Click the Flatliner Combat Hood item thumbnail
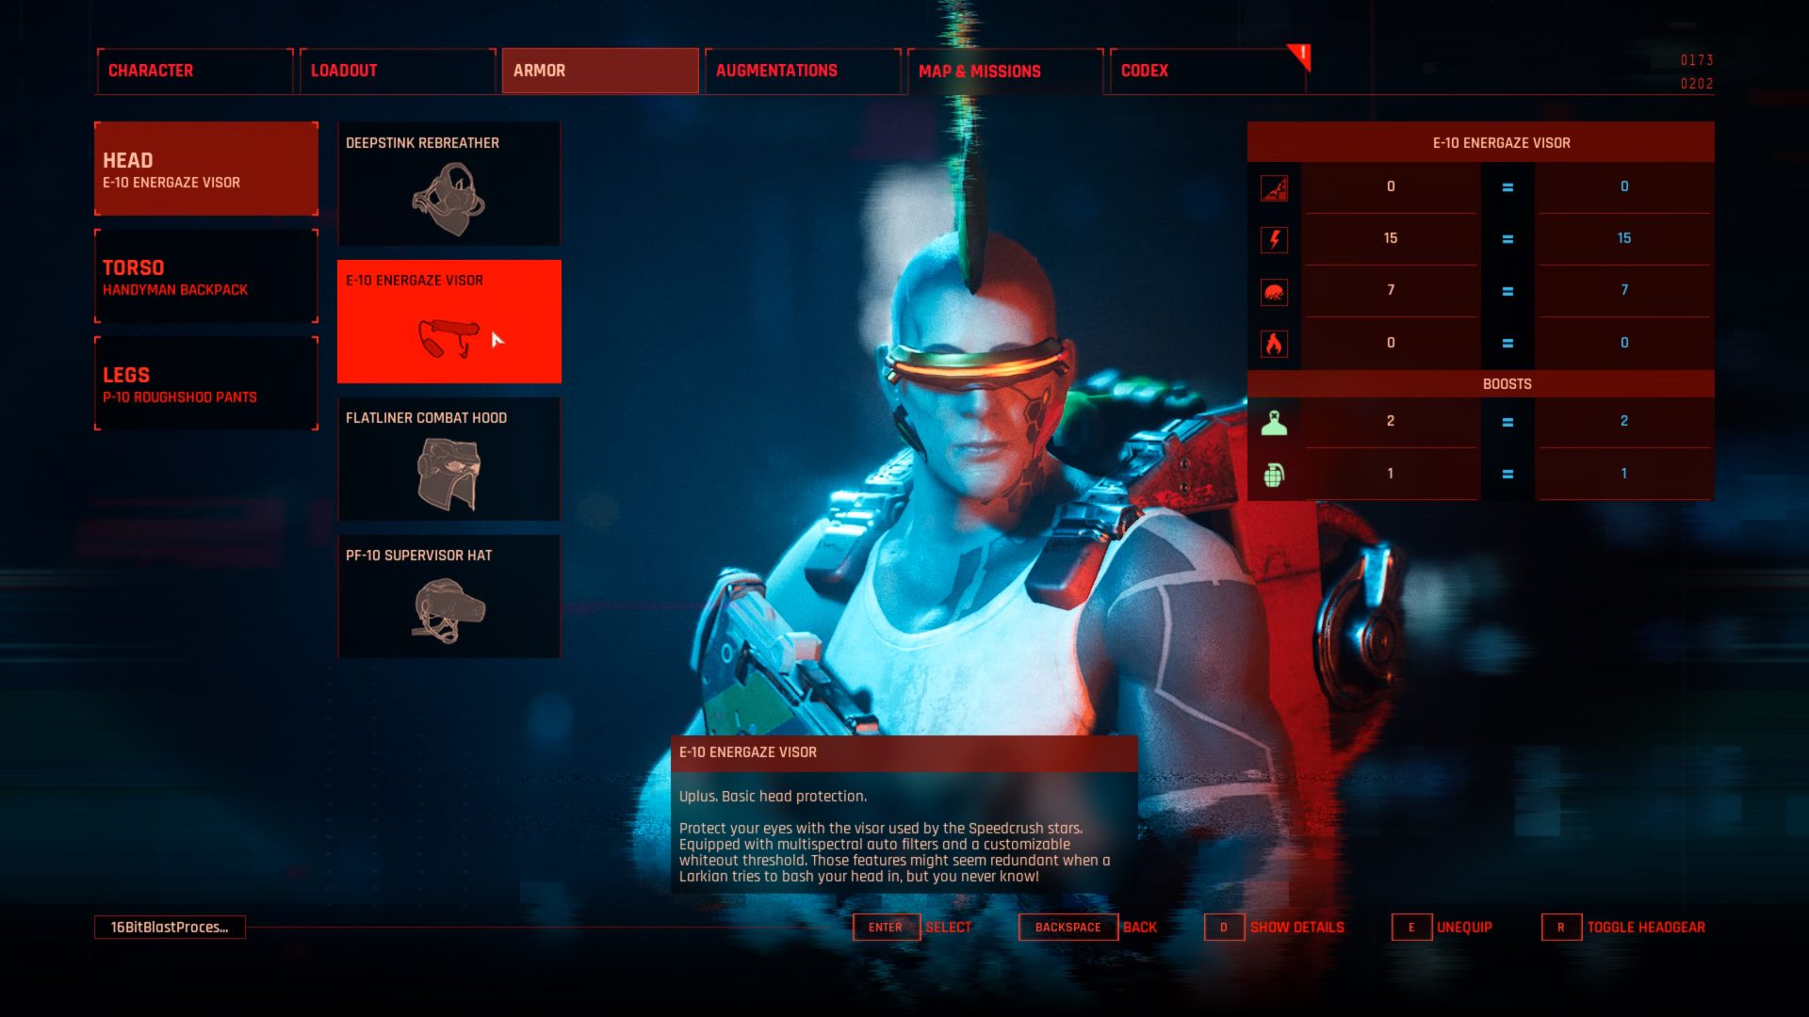Image resolution: width=1809 pixels, height=1017 pixels. point(448,472)
